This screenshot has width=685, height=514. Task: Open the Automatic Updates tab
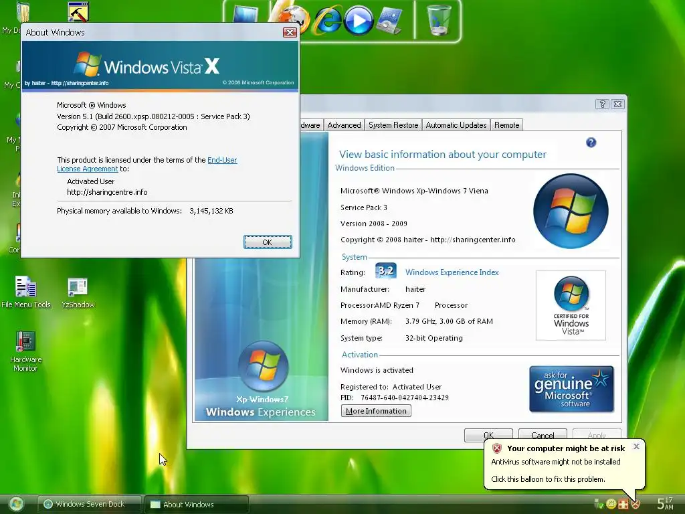pos(456,125)
